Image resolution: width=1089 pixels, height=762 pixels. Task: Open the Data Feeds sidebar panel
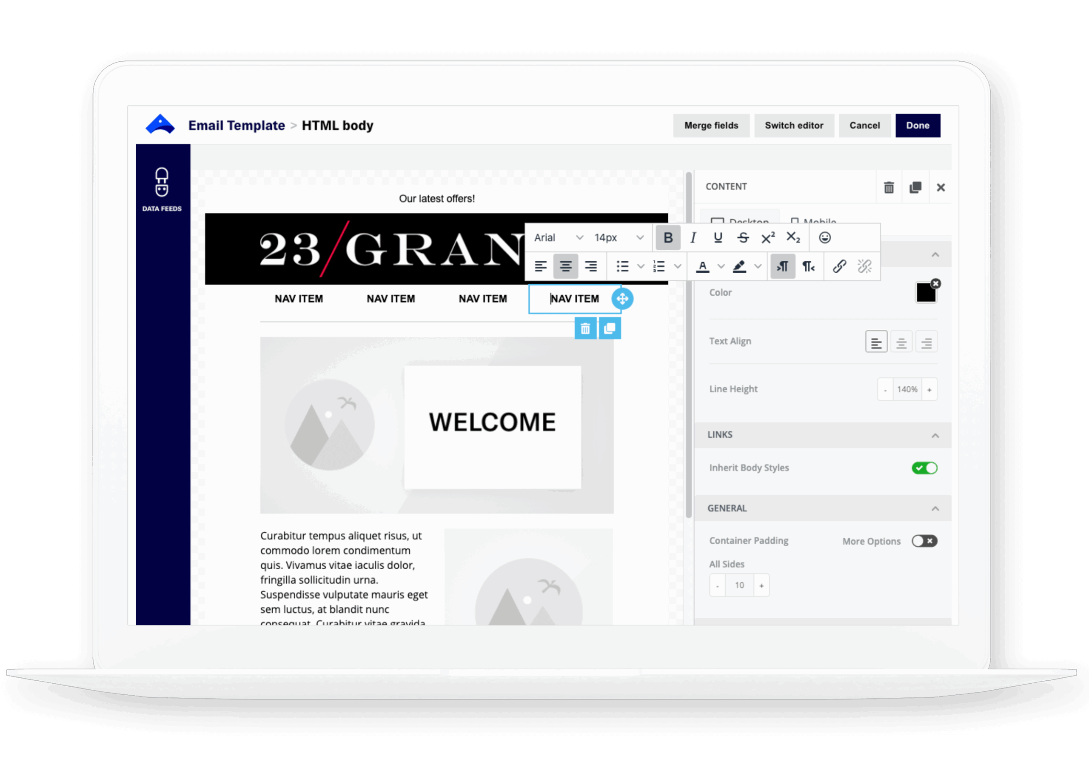point(162,189)
